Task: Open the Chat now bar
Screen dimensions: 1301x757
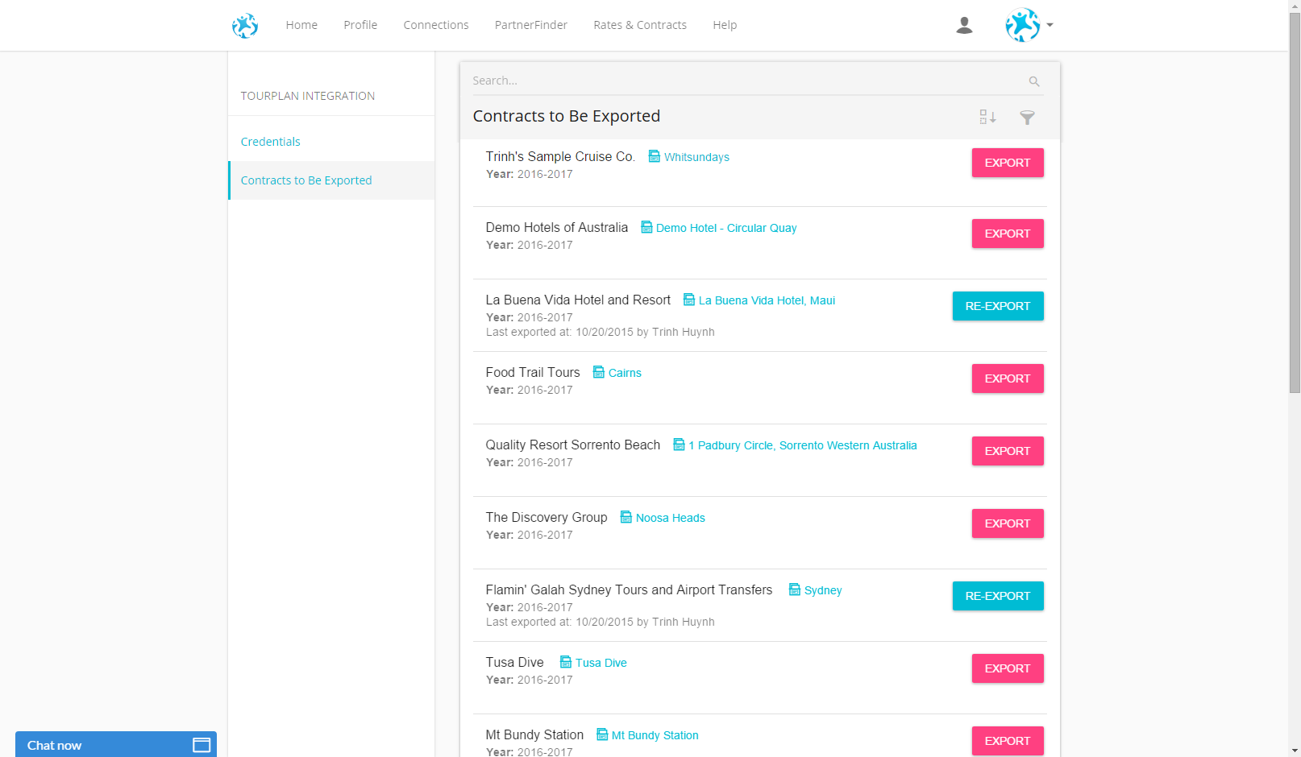Action: (x=116, y=745)
